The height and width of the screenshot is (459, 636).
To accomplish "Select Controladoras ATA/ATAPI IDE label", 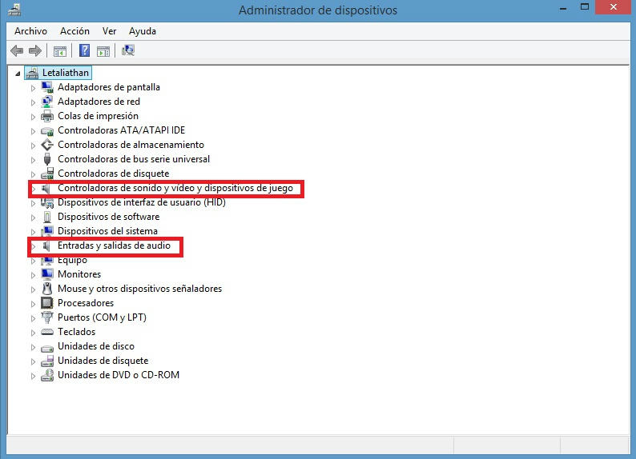I will coord(121,130).
